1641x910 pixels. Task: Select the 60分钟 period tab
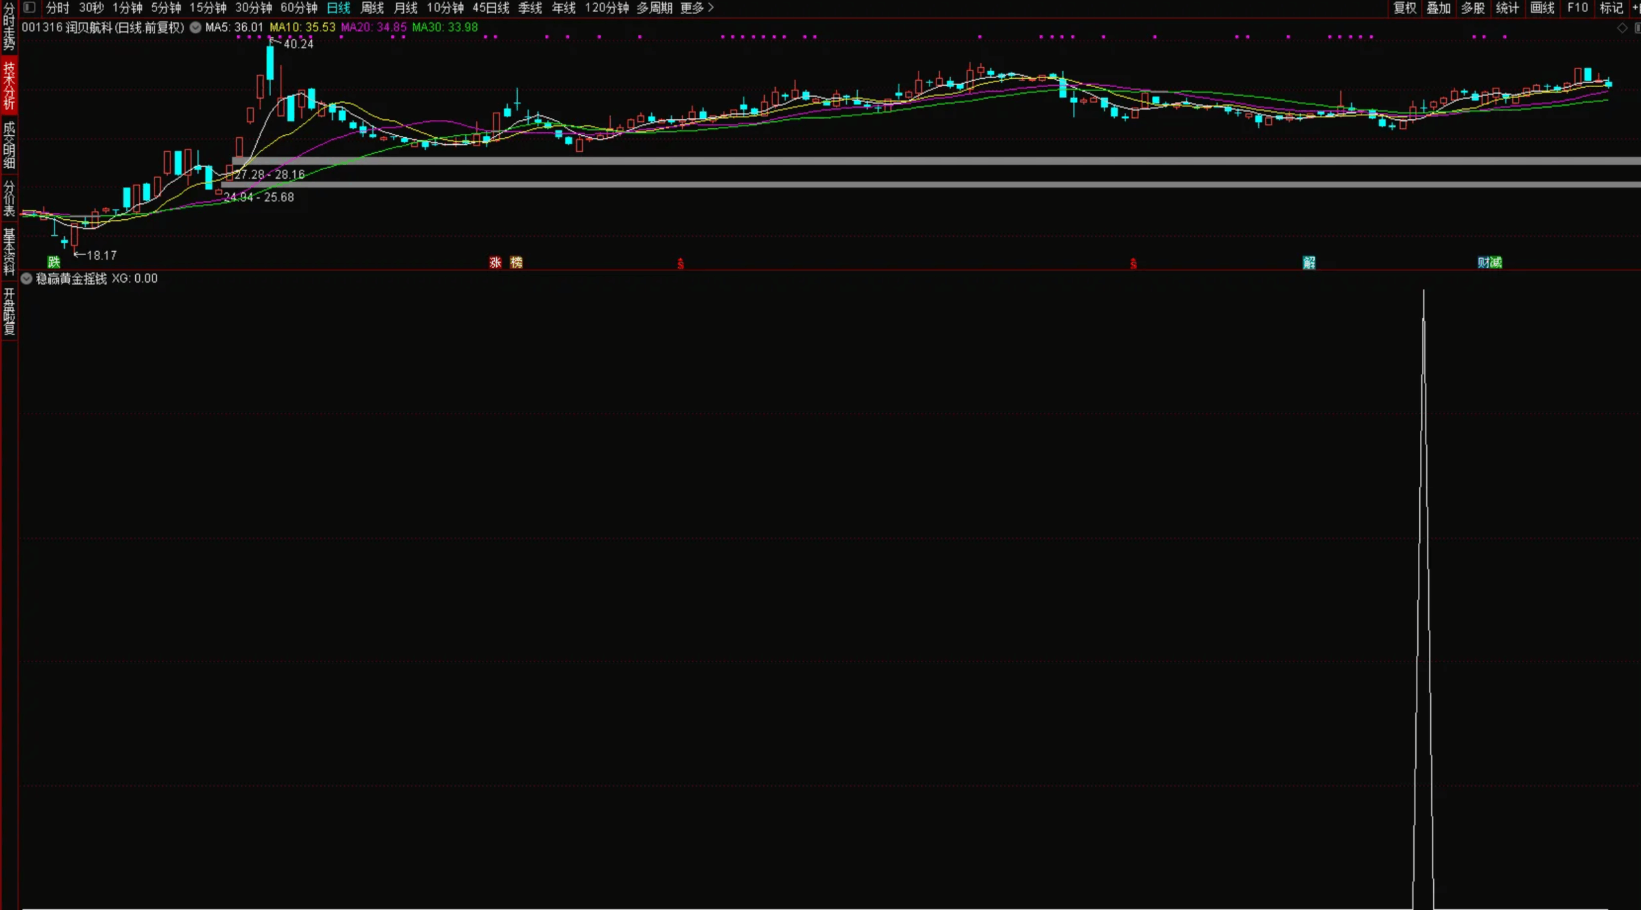tap(299, 8)
